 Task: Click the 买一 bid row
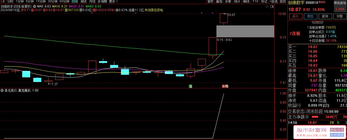317,47
